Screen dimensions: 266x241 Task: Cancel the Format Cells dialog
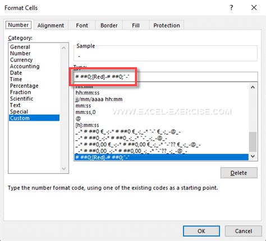244,231
